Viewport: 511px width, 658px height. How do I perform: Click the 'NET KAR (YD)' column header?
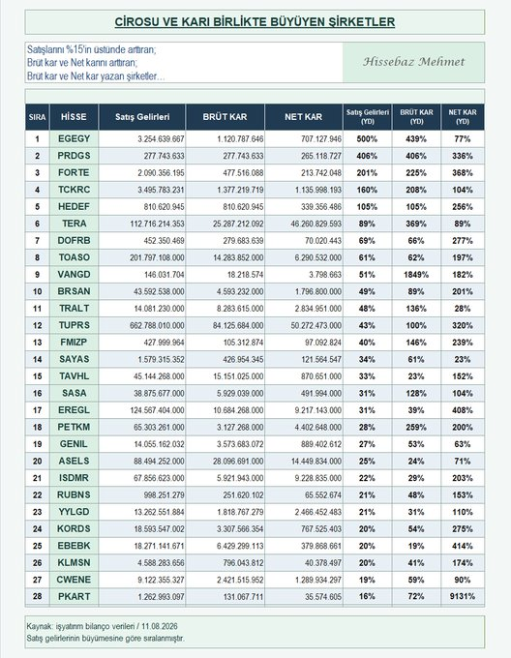463,117
